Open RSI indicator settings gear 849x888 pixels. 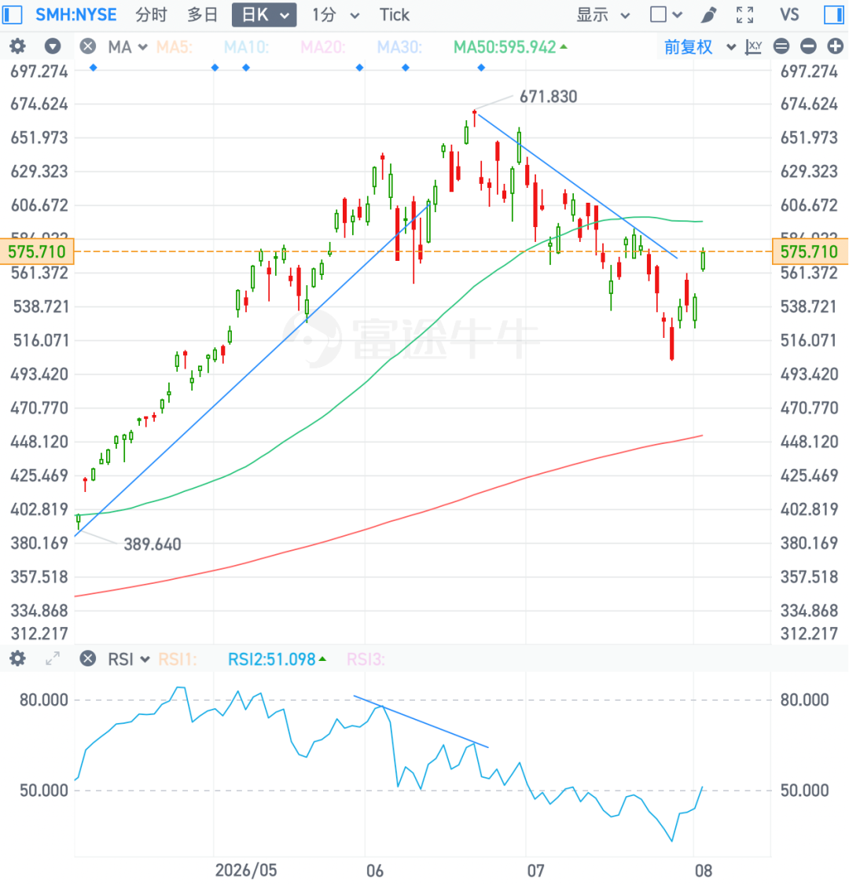coord(17,659)
